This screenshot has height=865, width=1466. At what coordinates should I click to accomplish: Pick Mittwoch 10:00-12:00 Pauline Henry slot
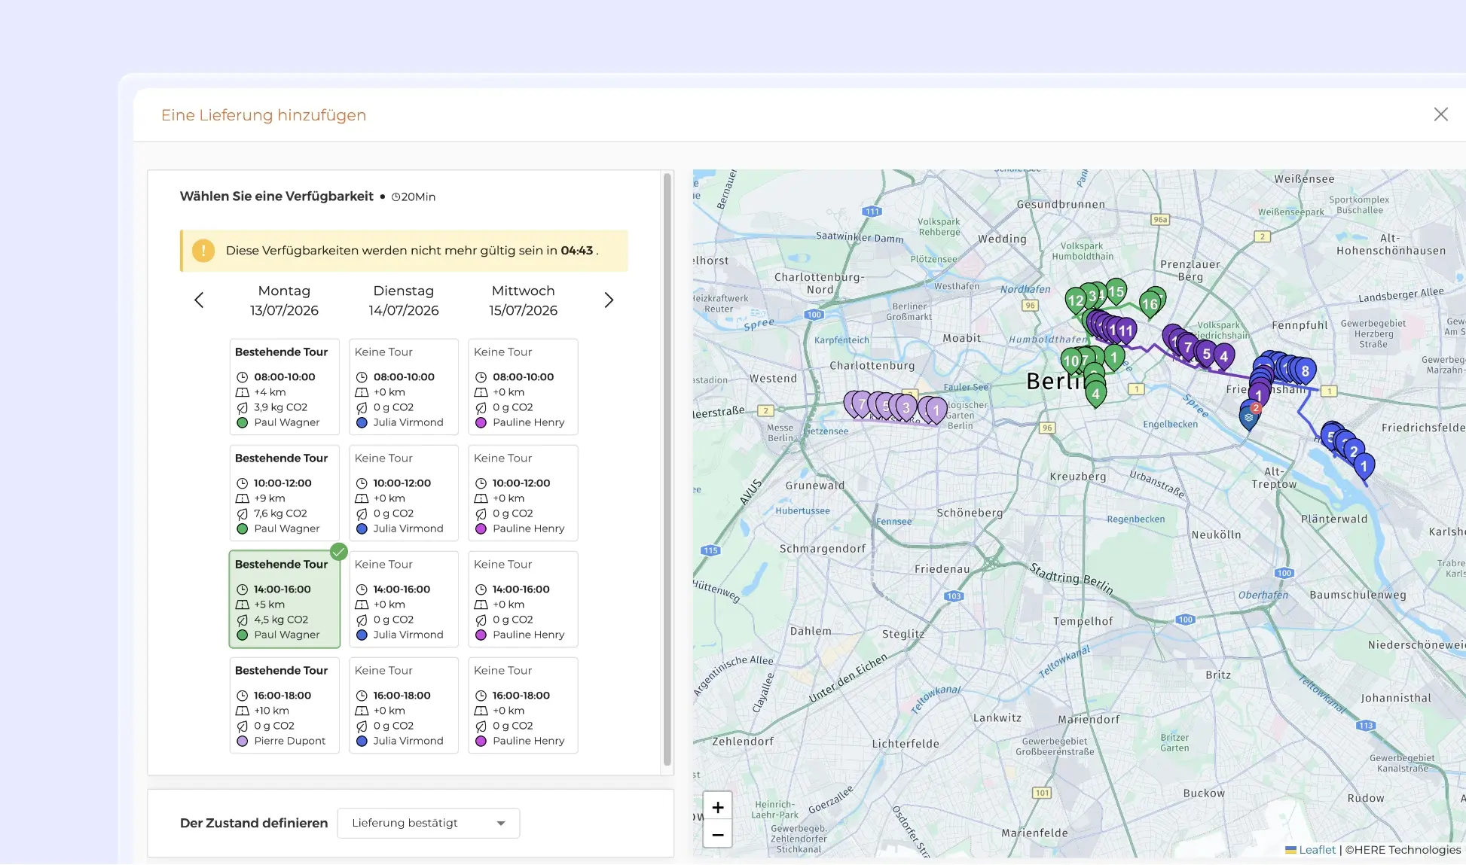click(x=523, y=493)
